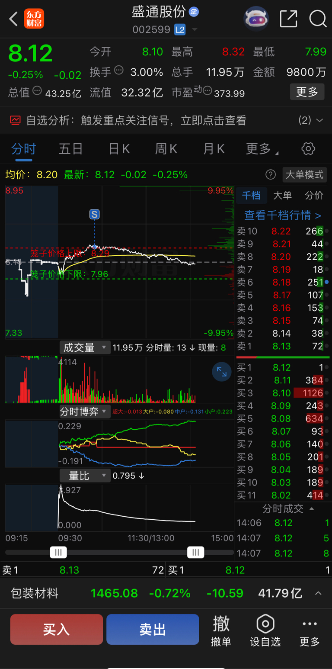
Task: Switch to 日K tab
Action: [119, 149]
